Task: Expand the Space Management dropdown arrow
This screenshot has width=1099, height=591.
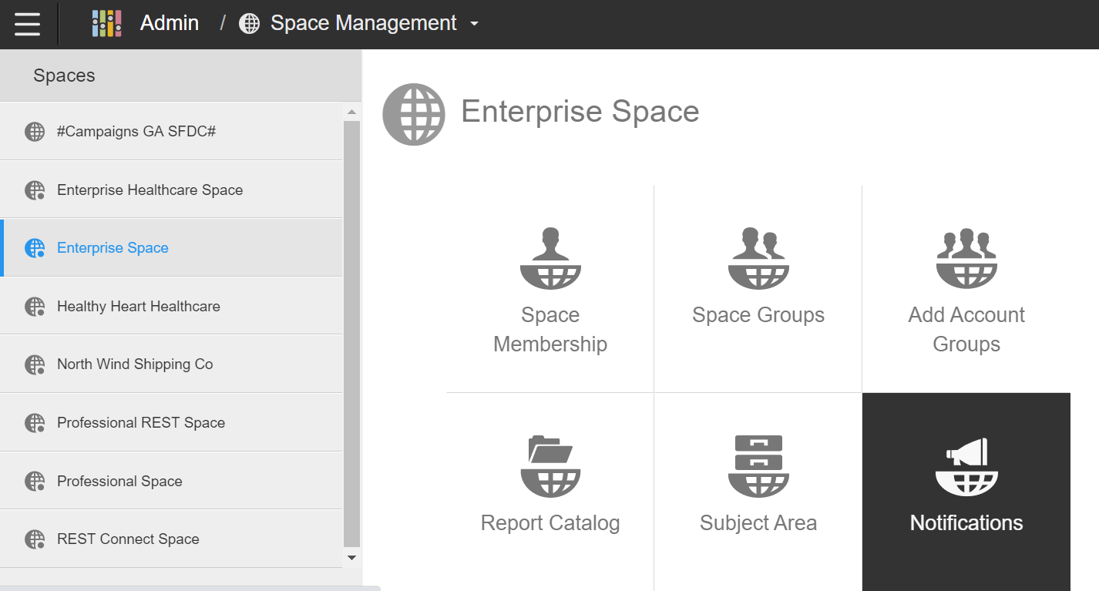Action: (x=474, y=24)
